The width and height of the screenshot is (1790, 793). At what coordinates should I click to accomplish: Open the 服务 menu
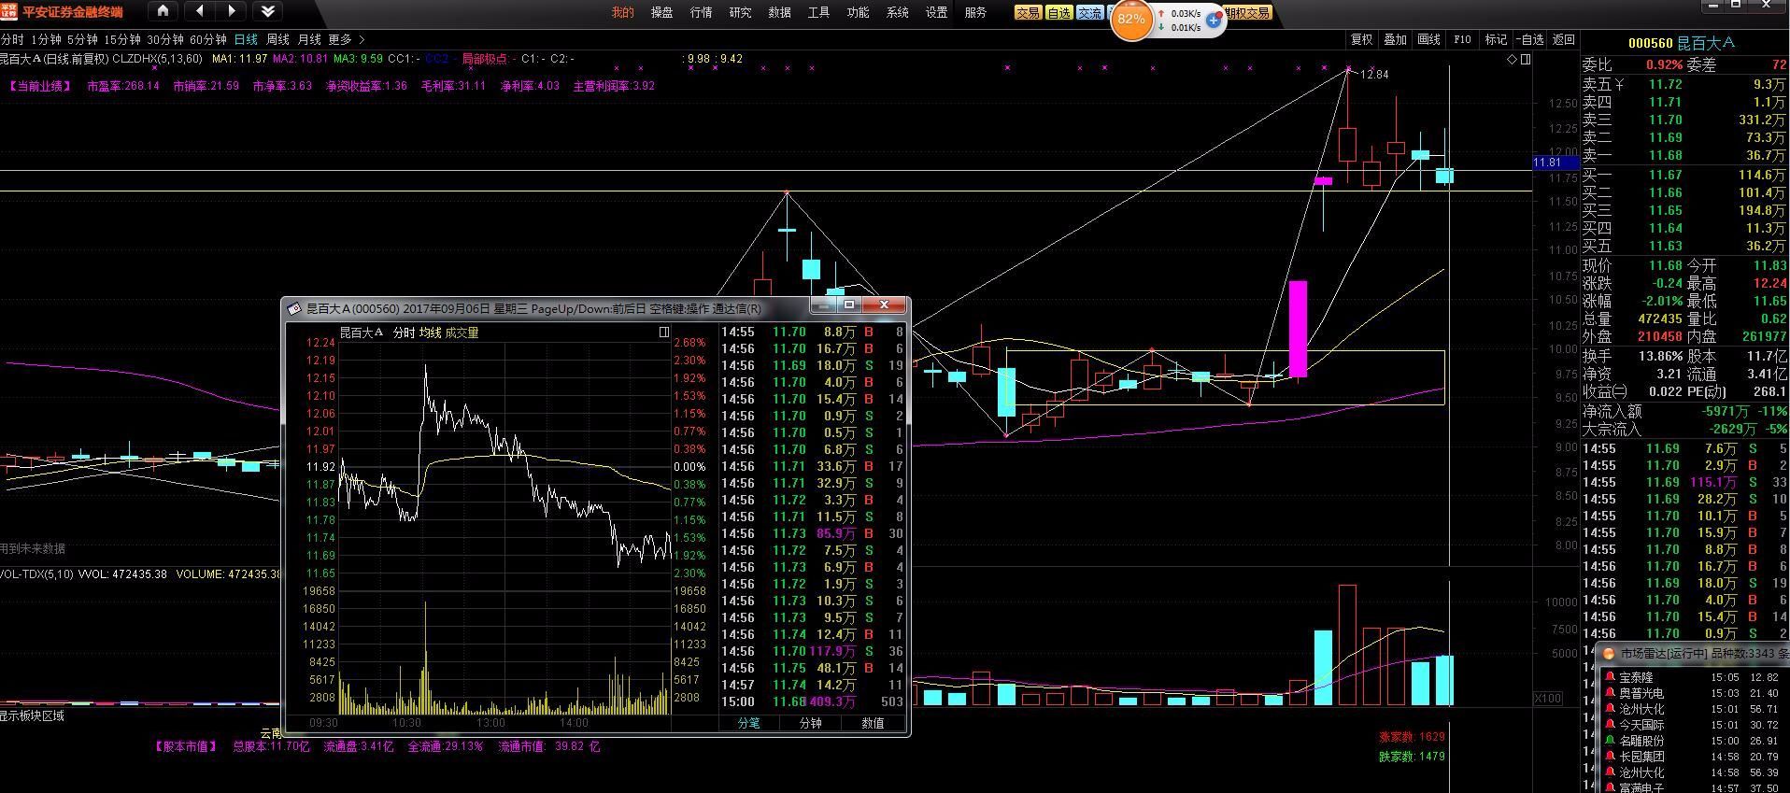pyautogui.click(x=975, y=13)
